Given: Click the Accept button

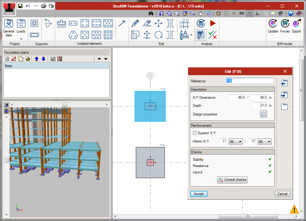Looking at the screenshot, I should pyautogui.click(x=199, y=194).
